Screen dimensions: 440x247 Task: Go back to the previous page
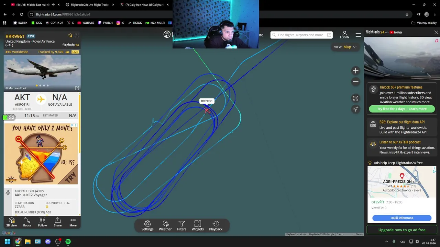[x=5, y=14]
